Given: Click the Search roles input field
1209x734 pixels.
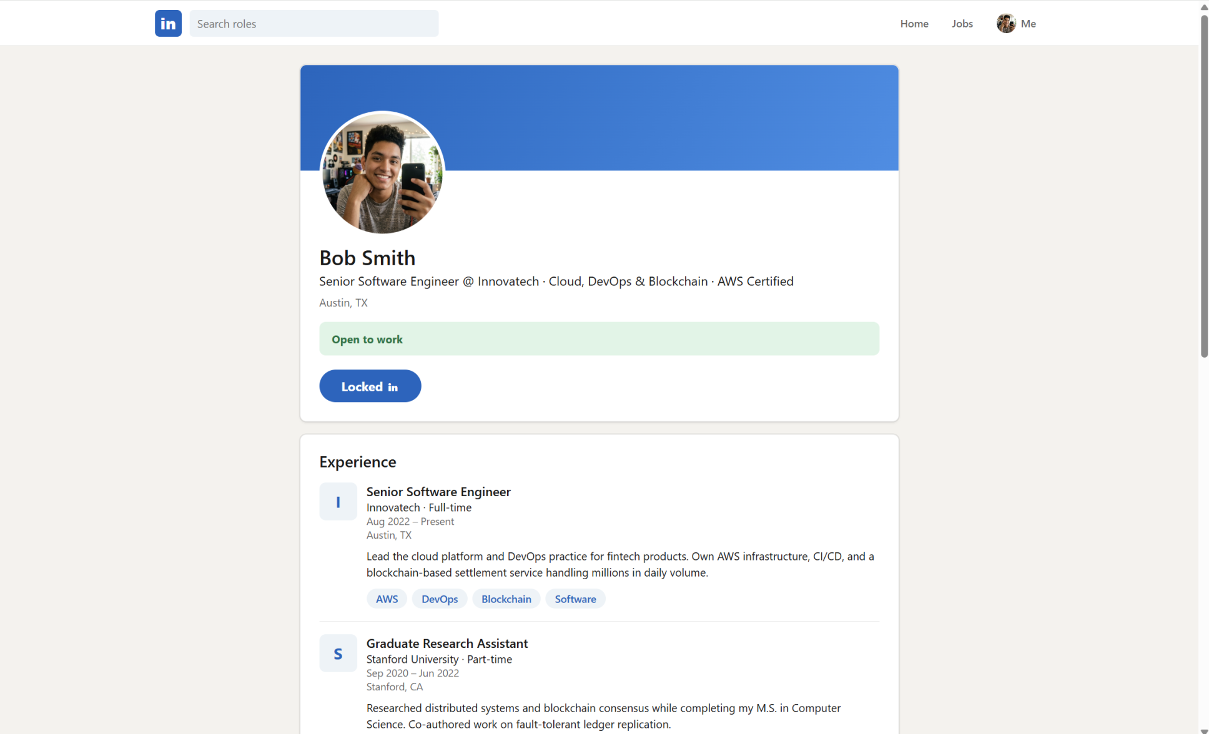Looking at the screenshot, I should tap(313, 24).
